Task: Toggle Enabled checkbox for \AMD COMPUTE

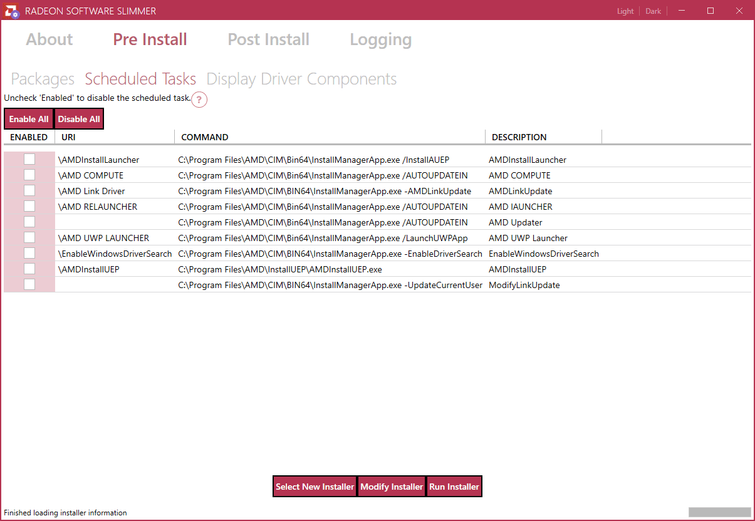Action: point(29,175)
